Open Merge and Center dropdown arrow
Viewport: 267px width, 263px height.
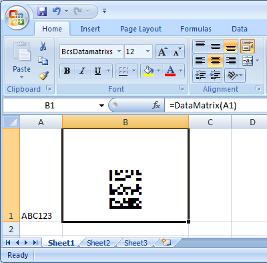(x=258, y=61)
